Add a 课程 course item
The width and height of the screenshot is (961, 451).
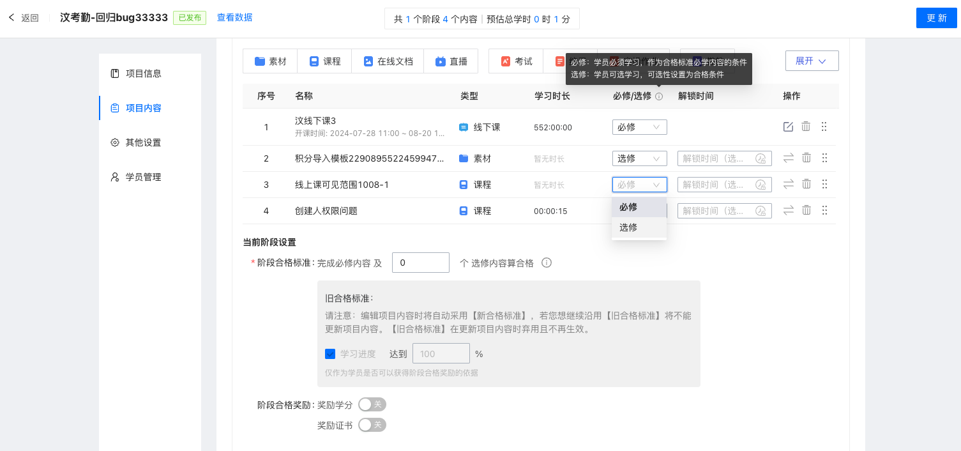[325, 61]
